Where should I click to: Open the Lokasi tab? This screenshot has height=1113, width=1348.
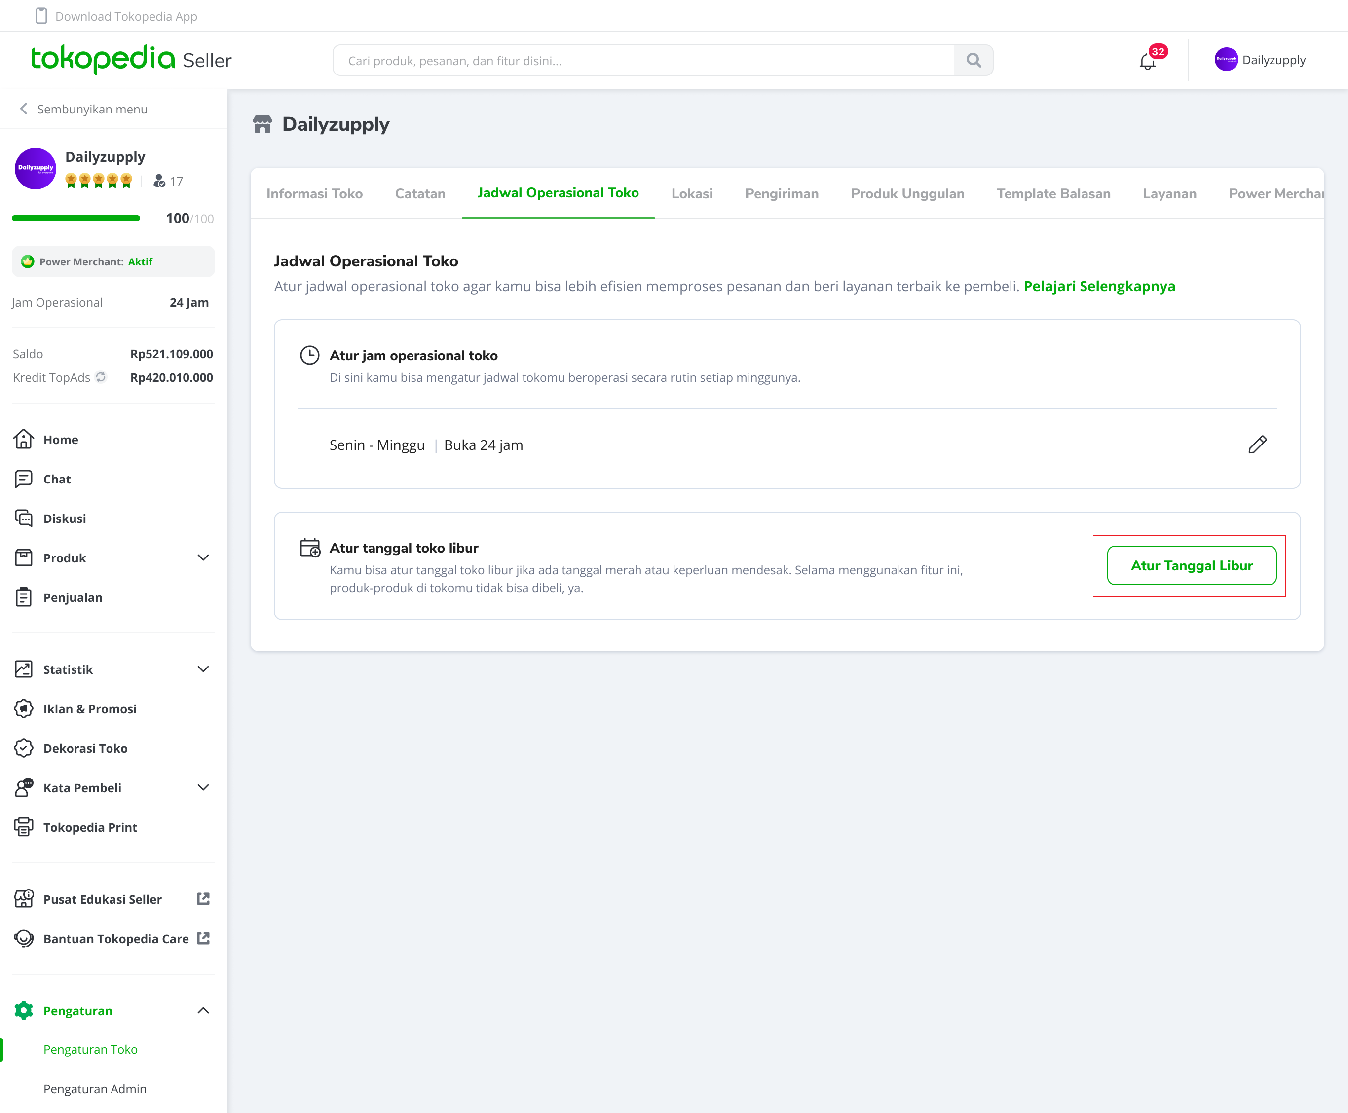692,193
